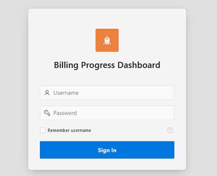
Task: Click the Billing Progress Dashboard heading
Action: 107,65
